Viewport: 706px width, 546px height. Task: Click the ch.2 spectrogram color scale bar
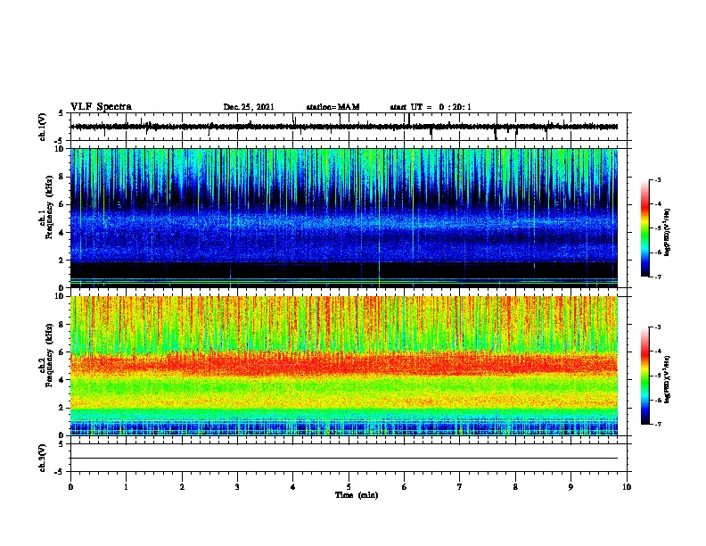tap(644, 376)
